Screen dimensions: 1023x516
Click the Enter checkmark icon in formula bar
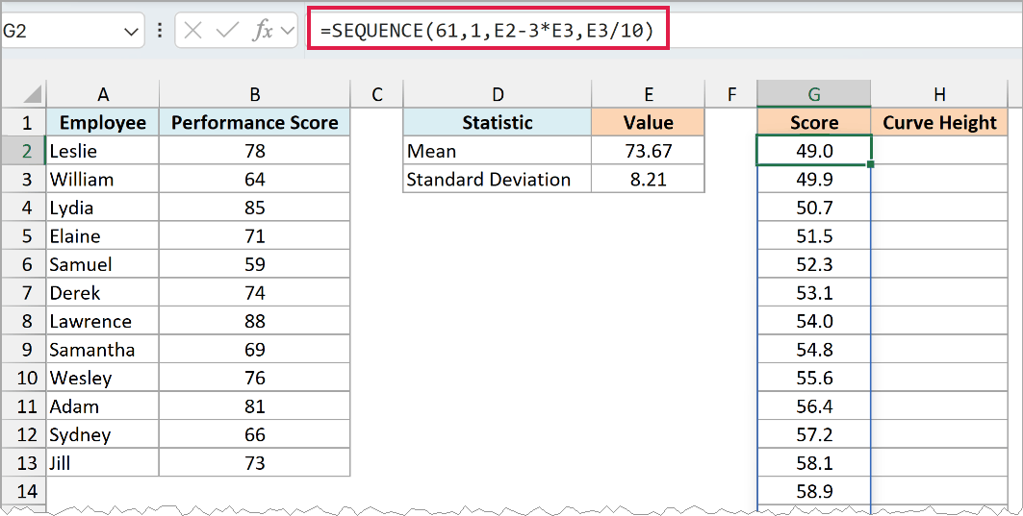click(227, 30)
